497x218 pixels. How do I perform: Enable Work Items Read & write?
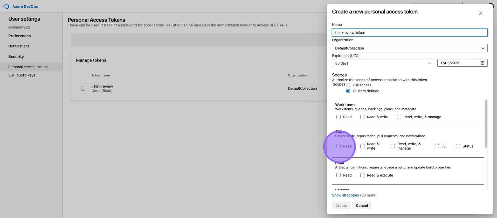click(362, 117)
